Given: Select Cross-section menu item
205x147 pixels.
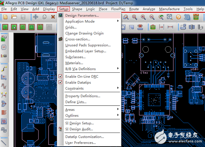Looking at the screenshot, I should pos(78,39).
